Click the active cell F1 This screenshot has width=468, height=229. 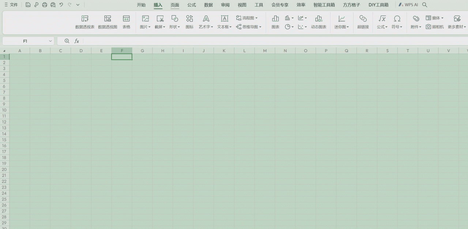point(122,57)
